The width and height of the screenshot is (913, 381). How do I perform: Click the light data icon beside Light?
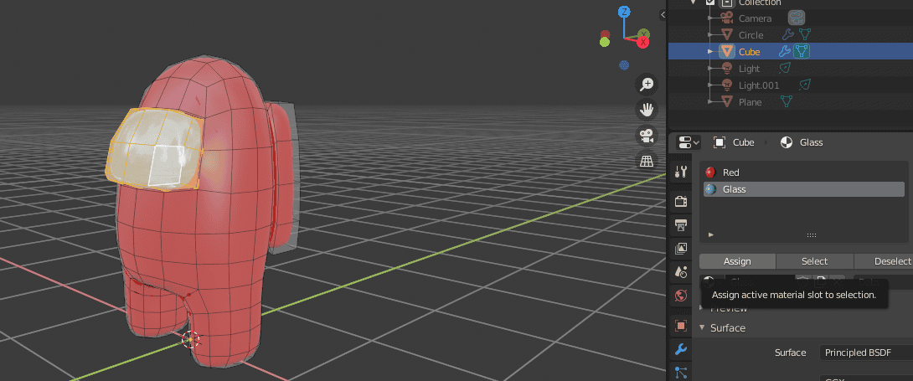pyautogui.click(x=784, y=69)
